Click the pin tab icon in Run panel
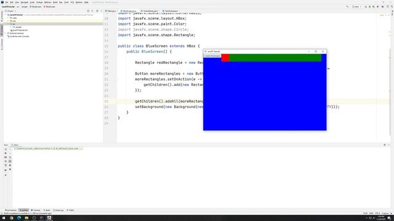 6,175
